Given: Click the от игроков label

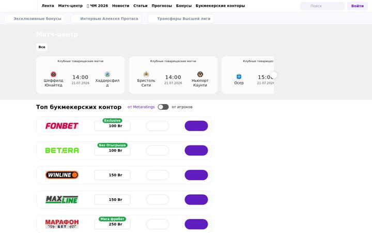Looking at the screenshot, I should pos(182,107).
